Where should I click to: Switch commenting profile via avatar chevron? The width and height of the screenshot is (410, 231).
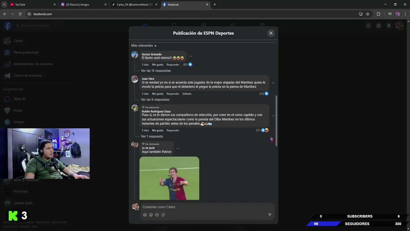[138, 209]
